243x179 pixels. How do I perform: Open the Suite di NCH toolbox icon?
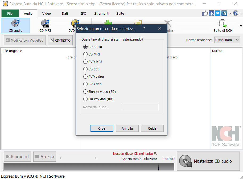pos(223,26)
